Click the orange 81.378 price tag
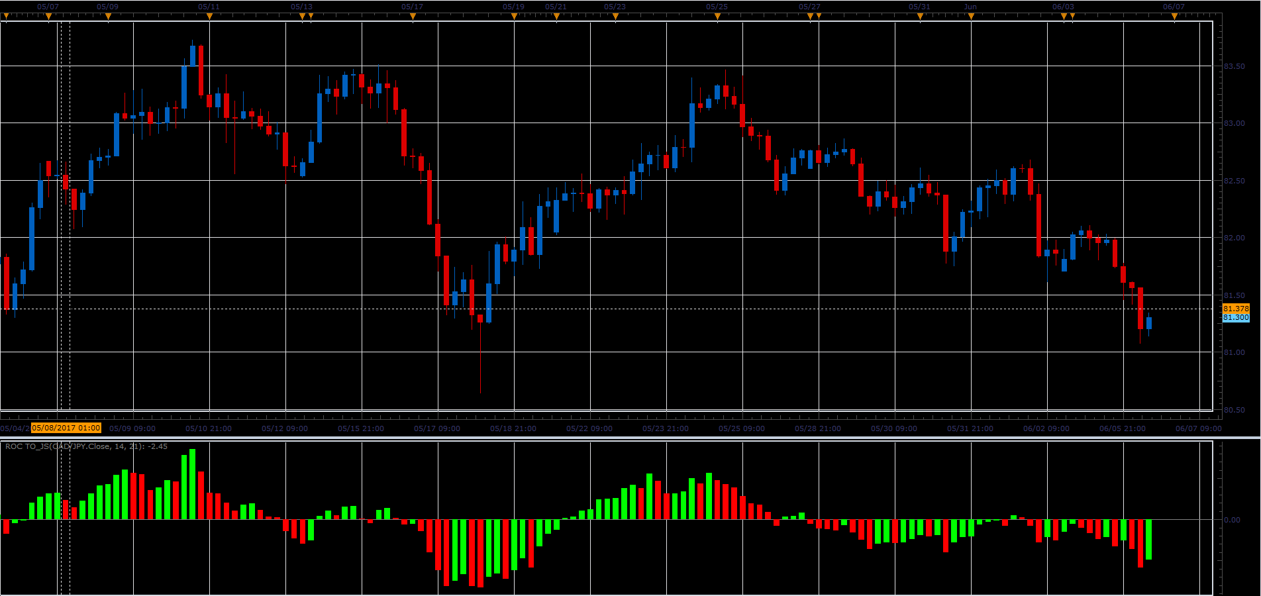The height and width of the screenshot is (596, 1261). click(1236, 309)
